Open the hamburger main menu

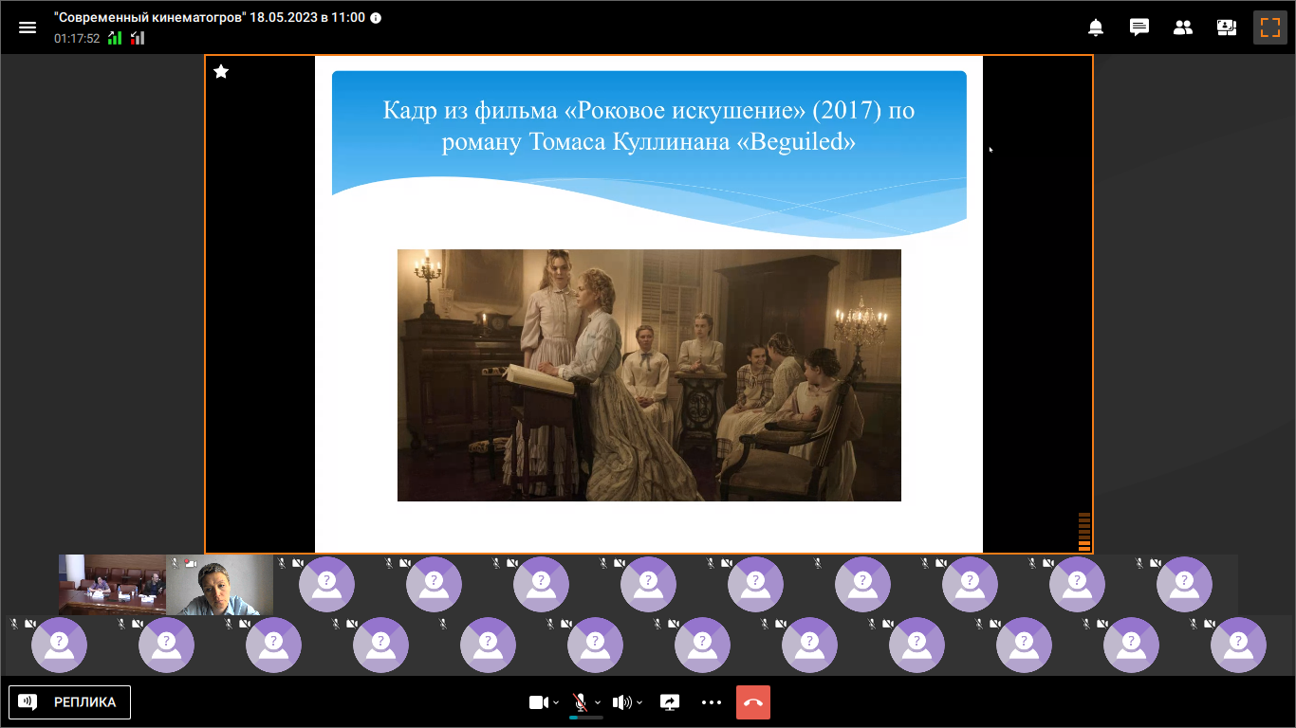pos(28,27)
